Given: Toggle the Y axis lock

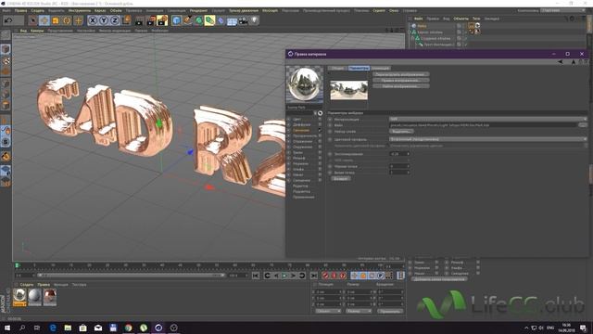Looking at the screenshot, I should (x=103, y=20).
